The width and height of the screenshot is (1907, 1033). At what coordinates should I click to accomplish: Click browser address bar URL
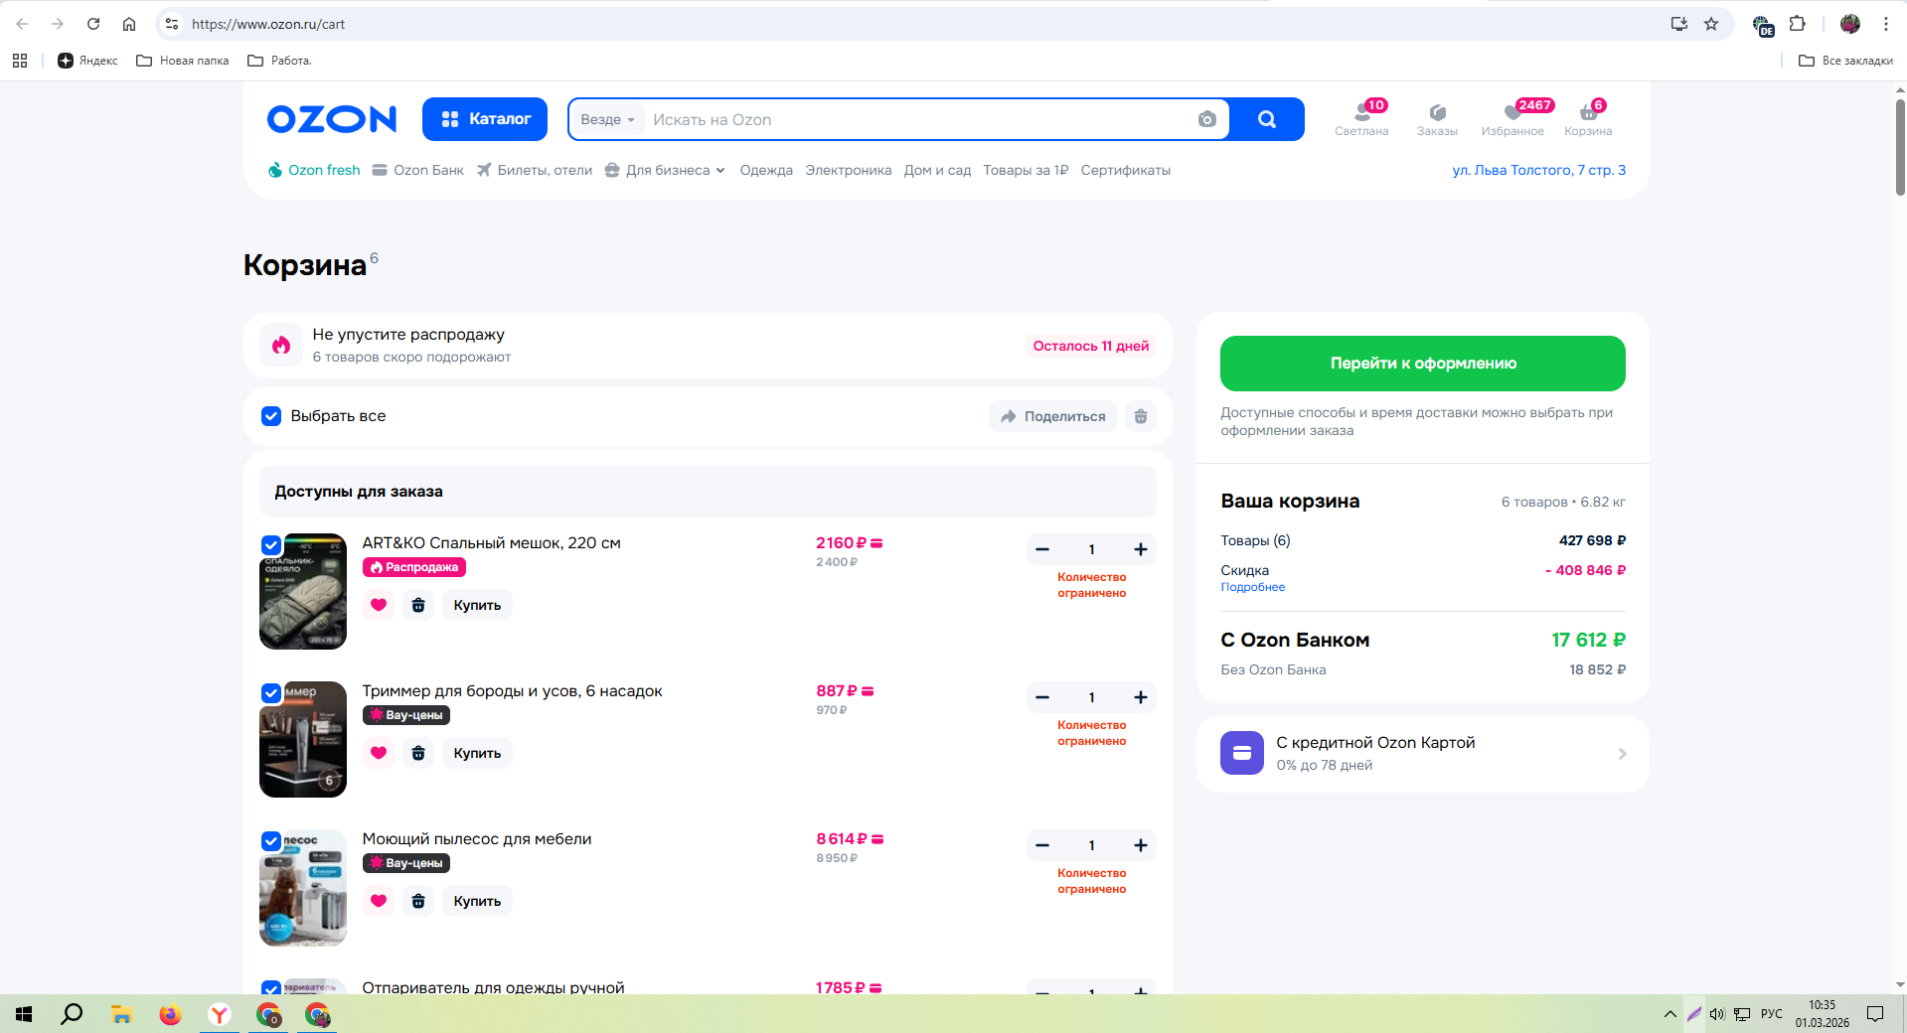tap(268, 24)
